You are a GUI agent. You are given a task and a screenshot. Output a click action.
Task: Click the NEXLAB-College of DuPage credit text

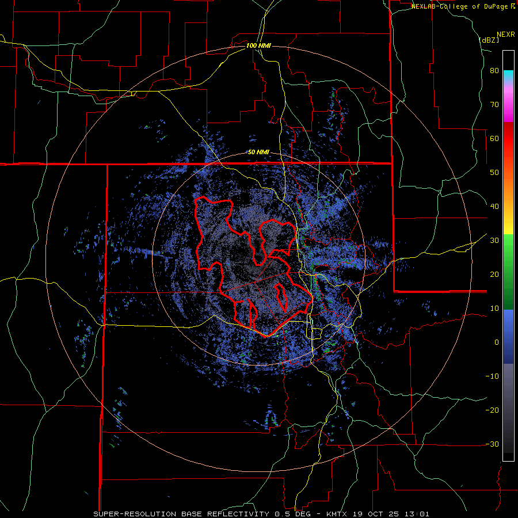(x=463, y=6)
